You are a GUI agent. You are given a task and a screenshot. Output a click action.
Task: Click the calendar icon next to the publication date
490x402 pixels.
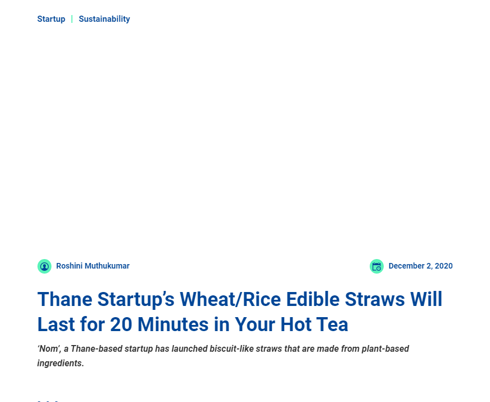tap(376, 266)
